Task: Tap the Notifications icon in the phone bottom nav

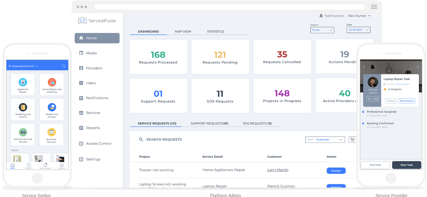Action: (x=45, y=165)
